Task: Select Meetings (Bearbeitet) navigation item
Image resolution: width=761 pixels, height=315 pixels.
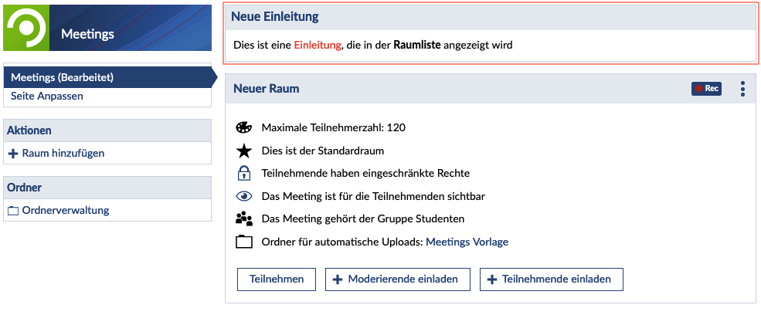Action: pyautogui.click(x=63, y=77)
